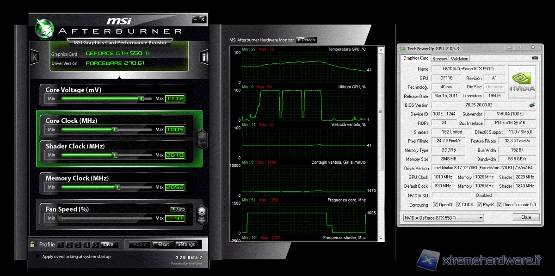The width and height of the screenshot is (555, 276).
Task: Toggle the core/shader clock Link icon
Action: [x=202, y=138]
